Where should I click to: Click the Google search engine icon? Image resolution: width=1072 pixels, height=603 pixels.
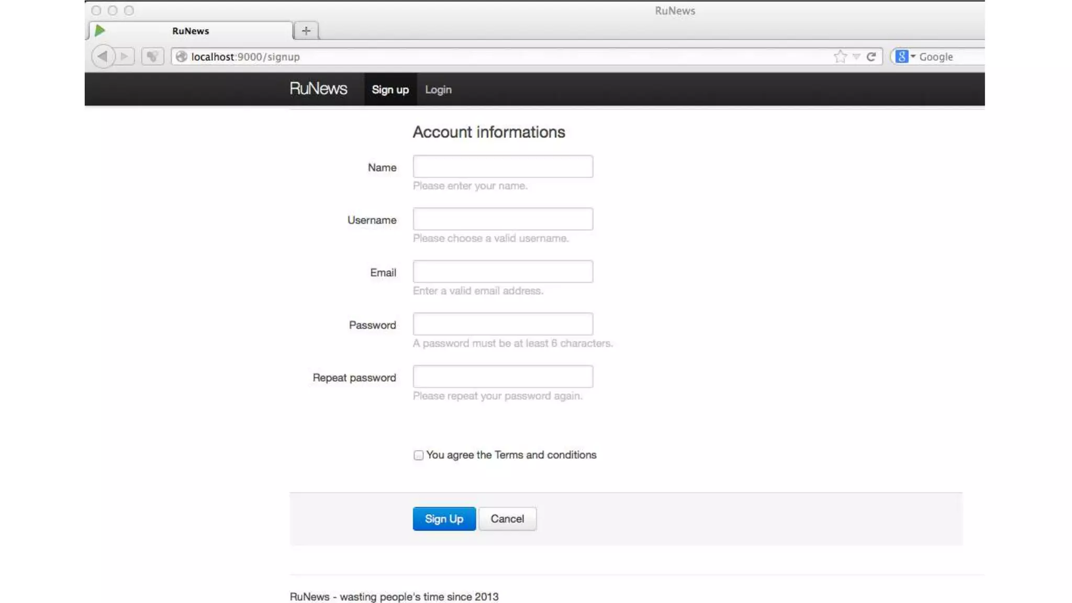point(901,57)
